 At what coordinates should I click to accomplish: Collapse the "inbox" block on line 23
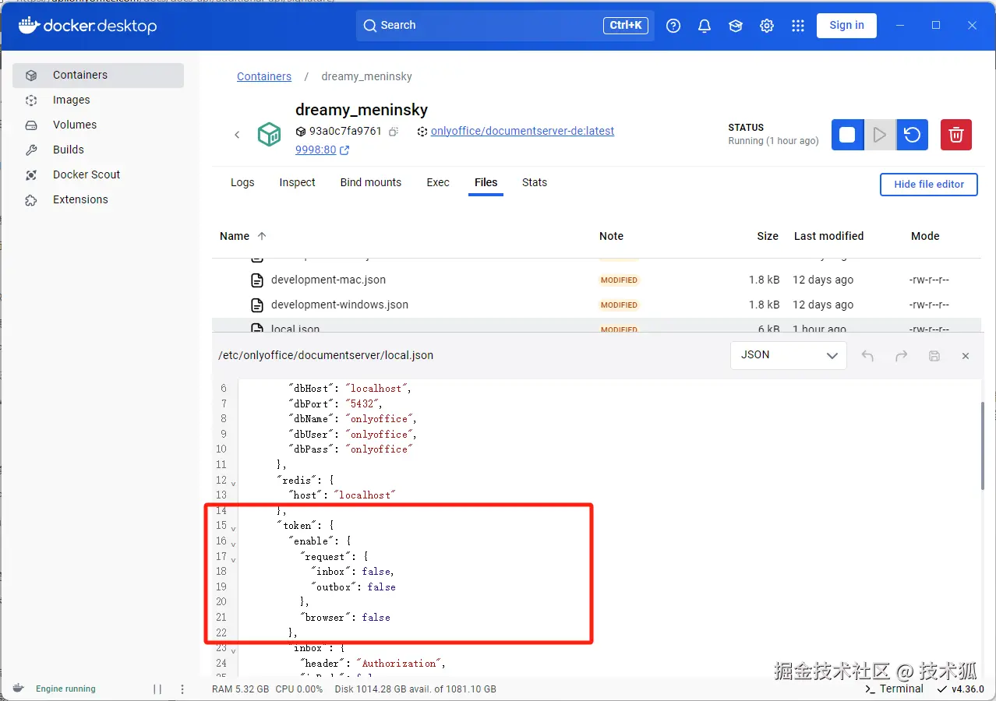tap(233, 650)
